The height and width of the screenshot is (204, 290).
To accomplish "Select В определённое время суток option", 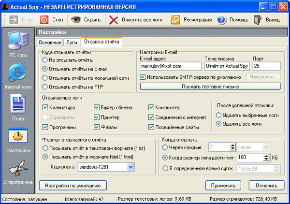I will (x=165, y=169).
